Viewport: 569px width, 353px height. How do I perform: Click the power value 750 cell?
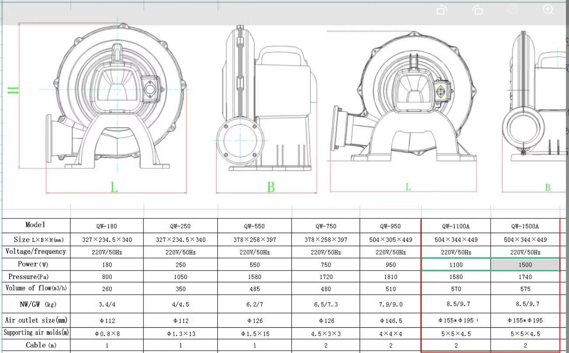pos(326,265)
